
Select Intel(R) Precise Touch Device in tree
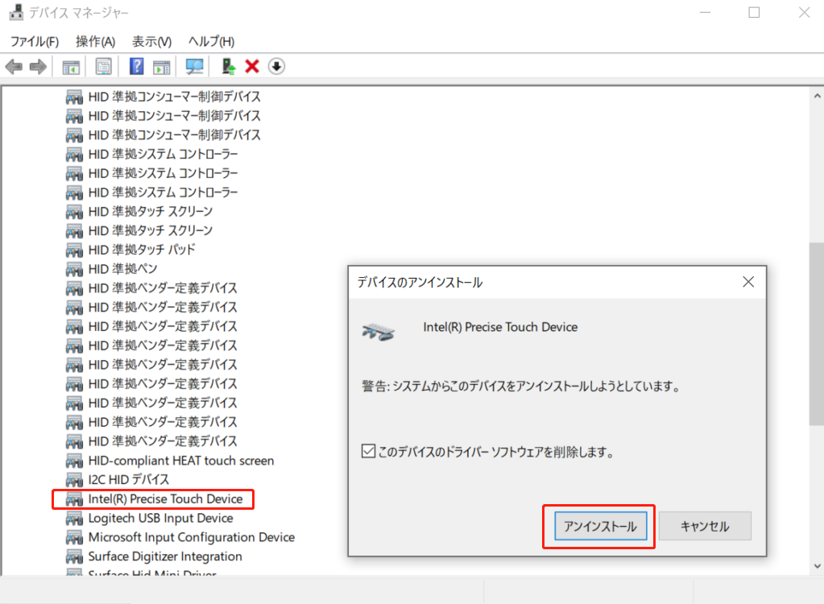point(165,499)
